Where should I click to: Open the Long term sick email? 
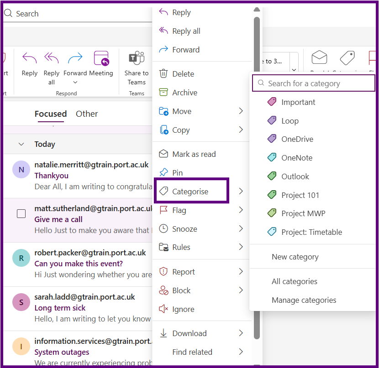tap(78, 308)
